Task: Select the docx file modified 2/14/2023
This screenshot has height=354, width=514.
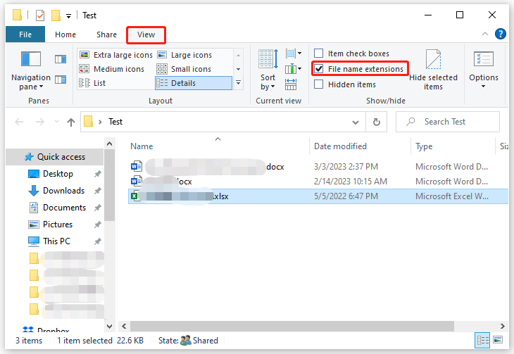Action: tap(318, 182)
